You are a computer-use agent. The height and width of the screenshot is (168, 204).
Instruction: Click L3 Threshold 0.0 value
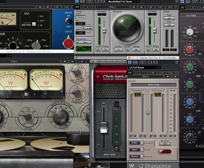click(137, 94)
